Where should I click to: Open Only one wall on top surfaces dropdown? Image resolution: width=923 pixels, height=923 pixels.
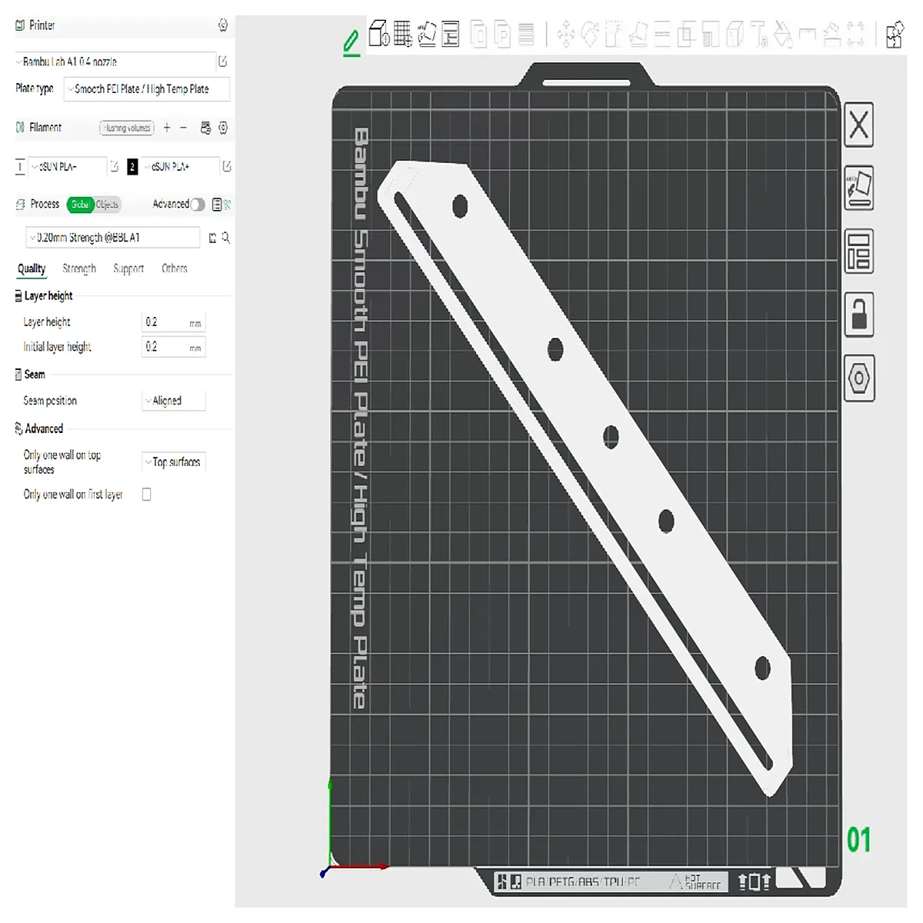[174, 462]
